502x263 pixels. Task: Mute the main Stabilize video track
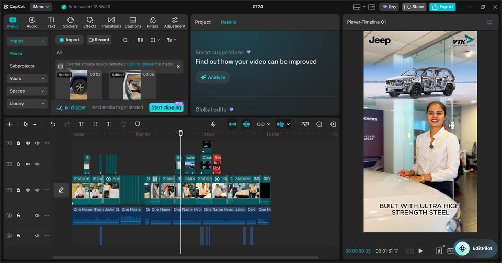coord(37,190)
